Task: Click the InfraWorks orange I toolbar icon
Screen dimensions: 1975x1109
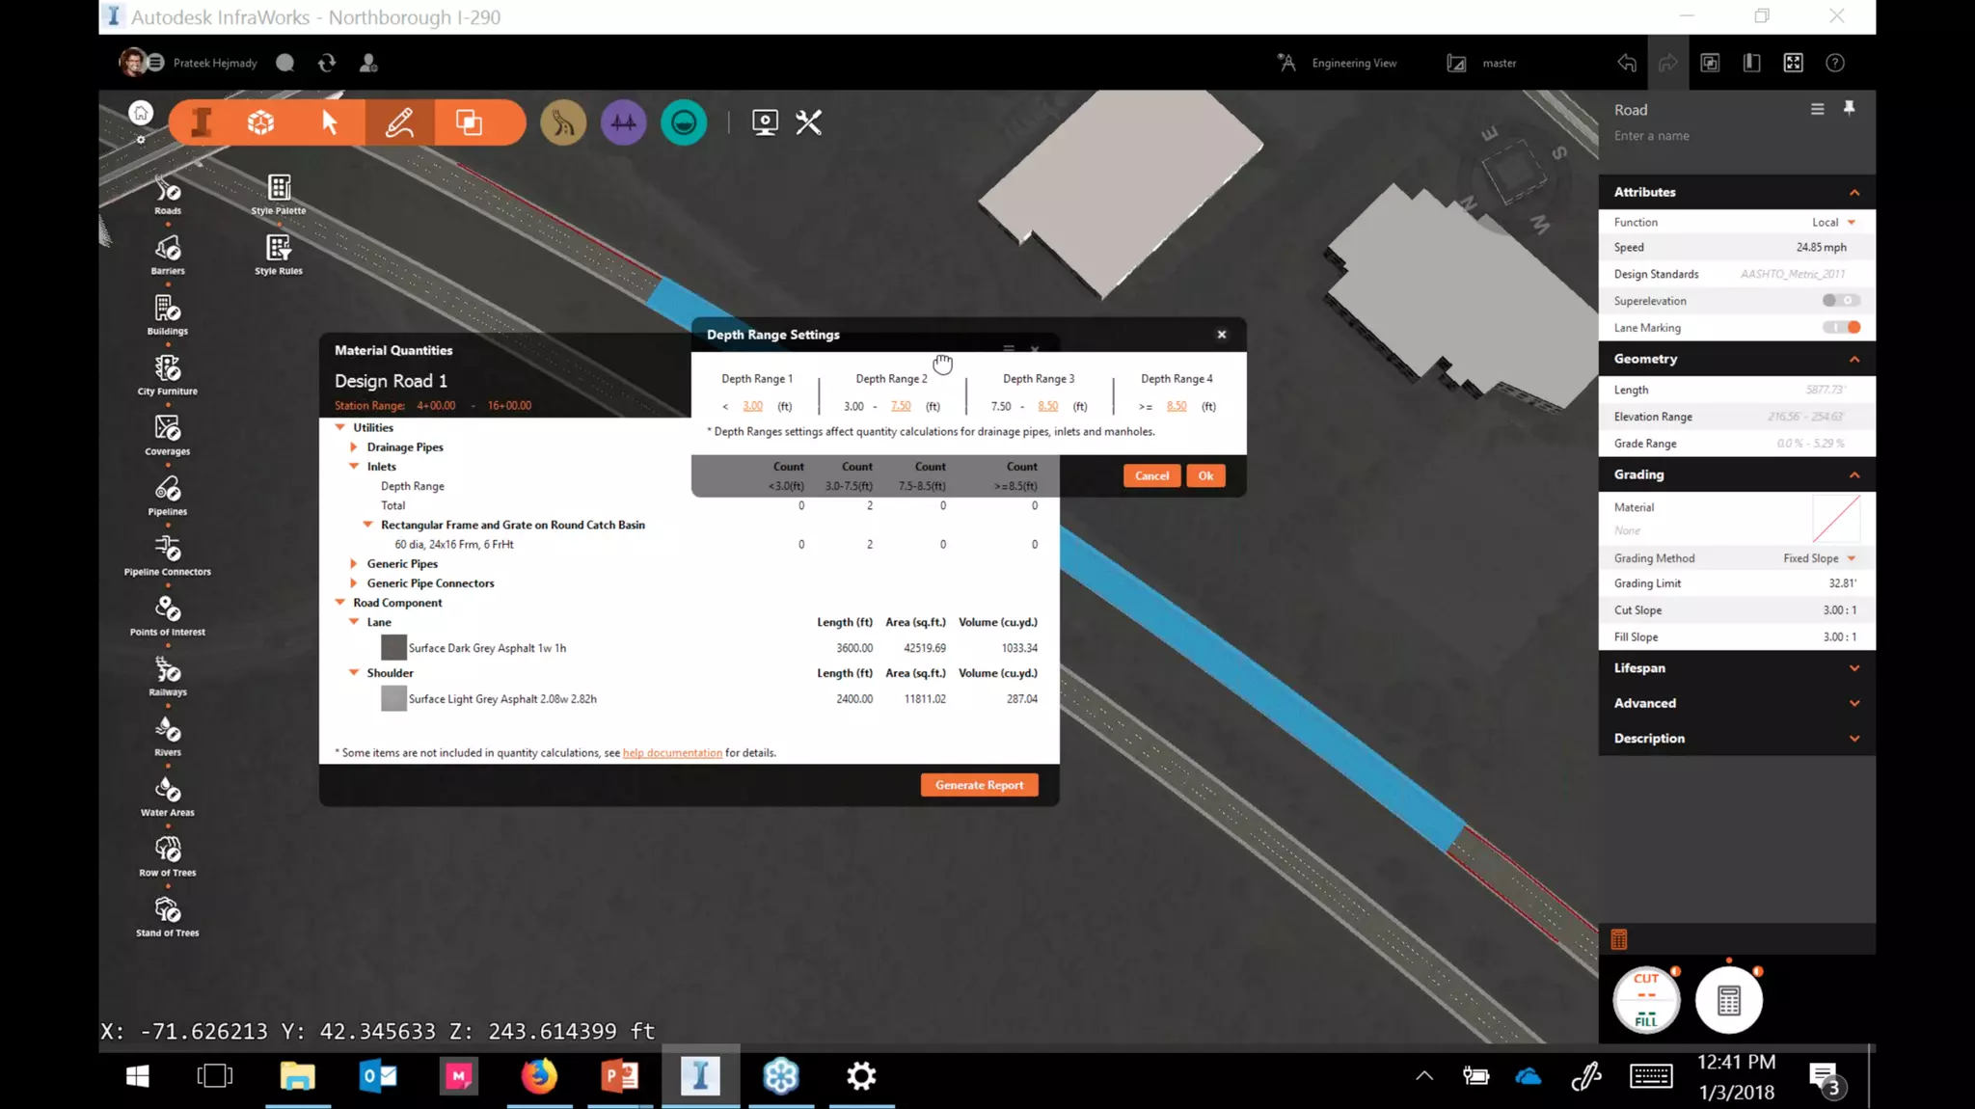Action: pyautogui.click(x=202, y=122)
